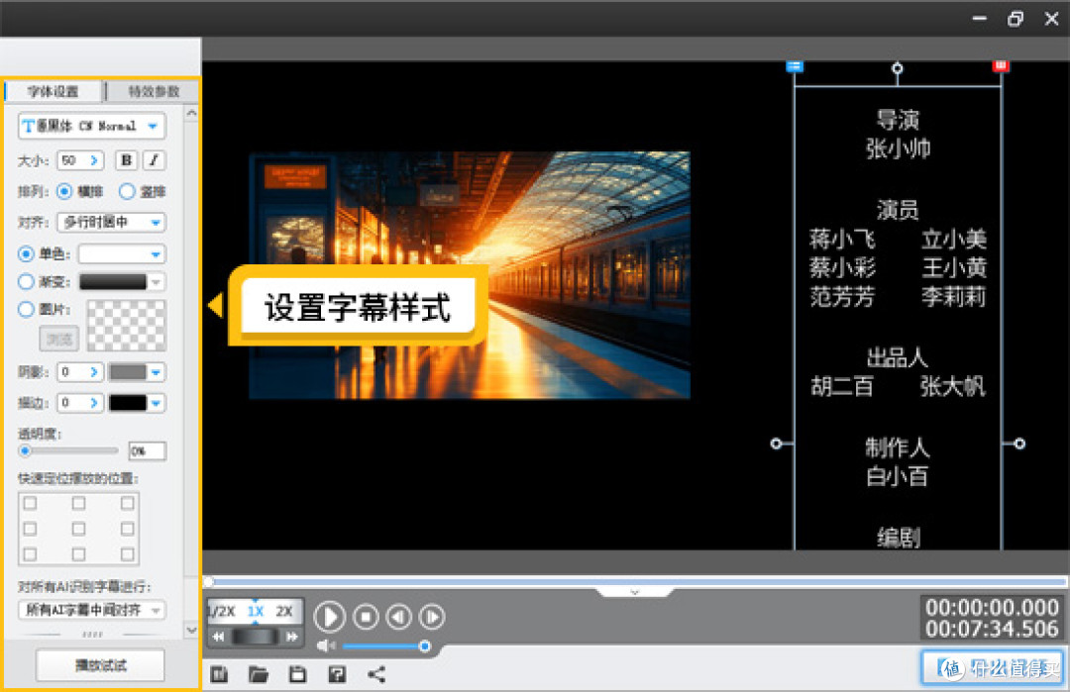Click the fast-forward double-arrow under the speed selector
Screen dimensions: 1070x692
[292, 637]
